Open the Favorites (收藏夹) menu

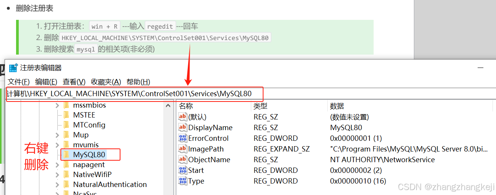click(106, 82)
